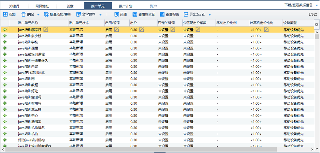
Task: Switch to the 账户 tab
Action: pos(154,6)
